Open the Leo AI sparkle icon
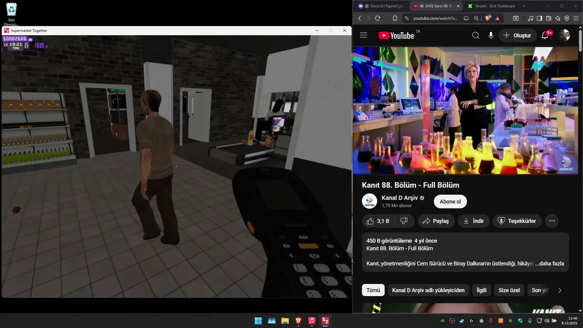This screenshot has height=328, width=583. 557,18
